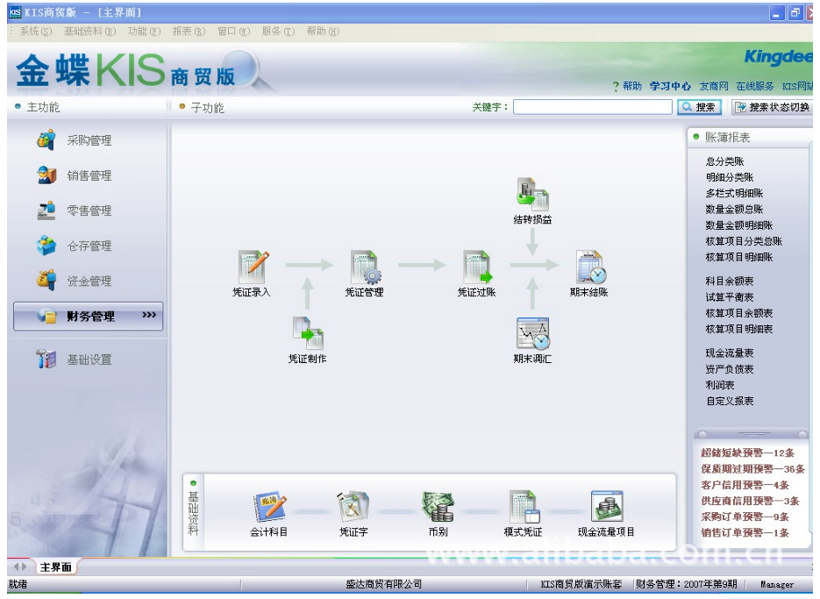Open 明细分类账 report
This screenshot has height=599, width=820.
point(729,177)
